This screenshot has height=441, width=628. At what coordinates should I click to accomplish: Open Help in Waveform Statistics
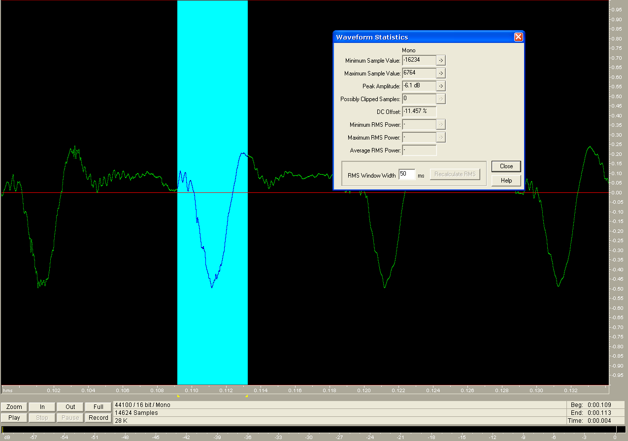[x=506, y=181]
